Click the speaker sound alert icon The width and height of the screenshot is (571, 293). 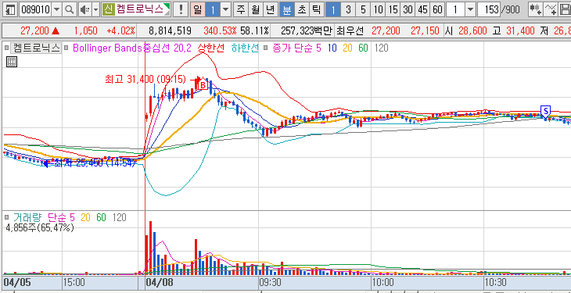tap(84, 10)
